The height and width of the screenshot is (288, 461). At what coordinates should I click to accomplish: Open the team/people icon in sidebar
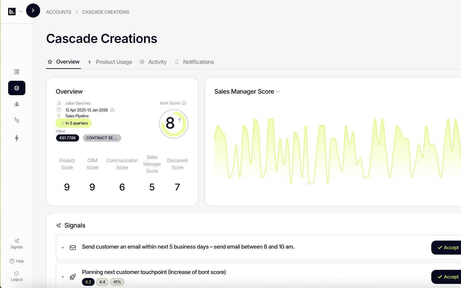click(17, 104)
